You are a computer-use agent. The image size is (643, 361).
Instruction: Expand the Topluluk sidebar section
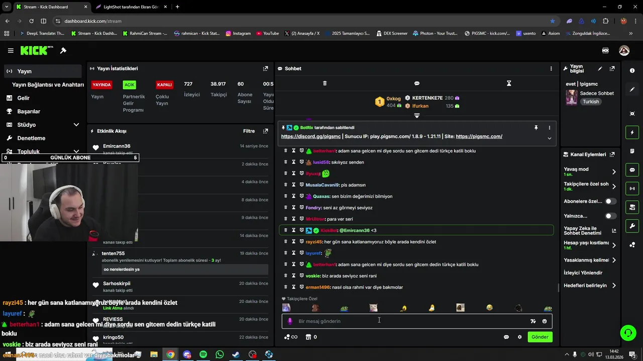tap(76, 151)
